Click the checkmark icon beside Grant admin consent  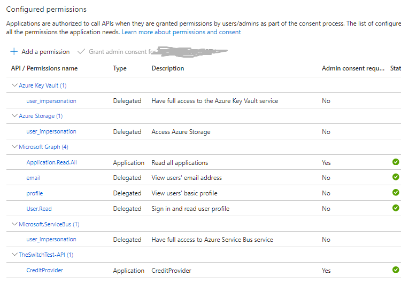(81, 52)
